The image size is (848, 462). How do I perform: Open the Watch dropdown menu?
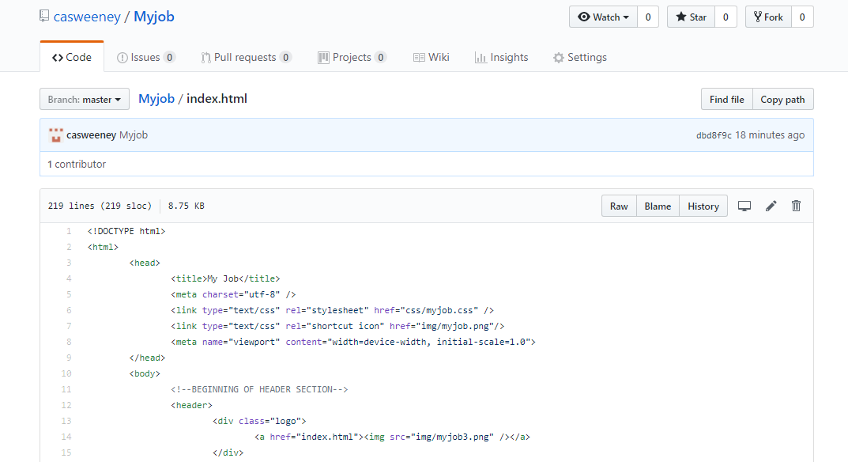click(604, 17)
